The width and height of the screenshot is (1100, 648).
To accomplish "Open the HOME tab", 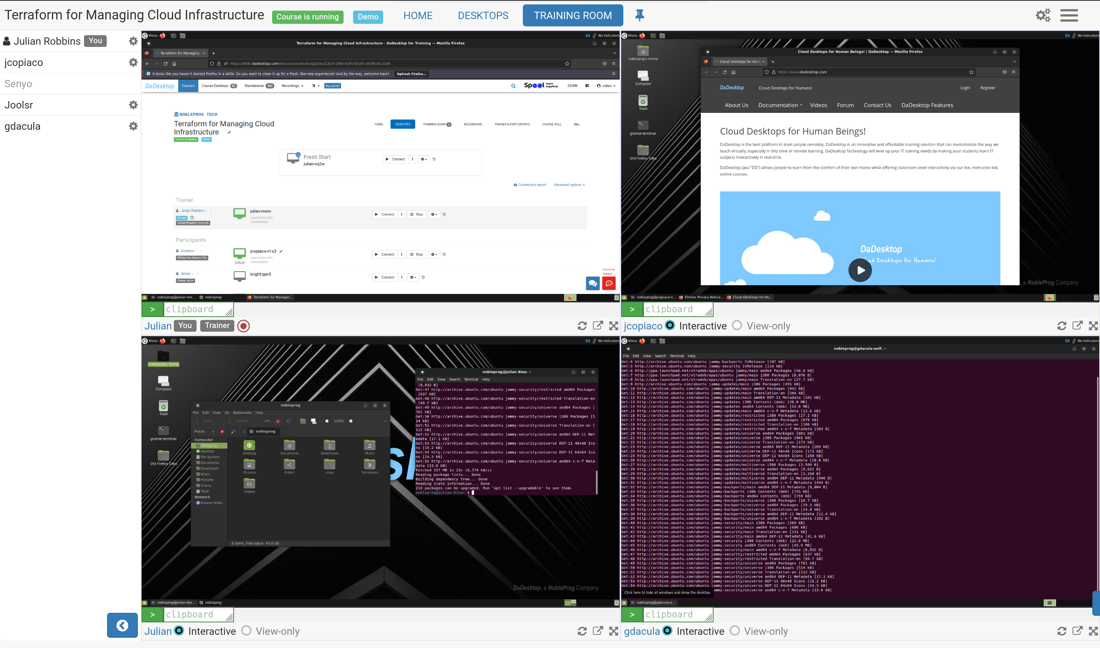I will point(418,16).
